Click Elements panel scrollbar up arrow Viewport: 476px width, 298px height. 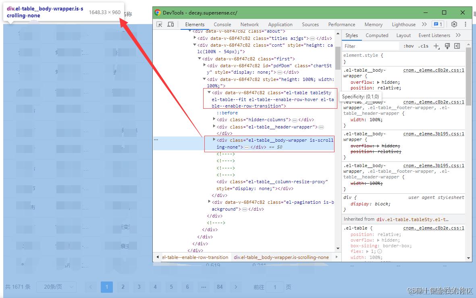point(338,33)
